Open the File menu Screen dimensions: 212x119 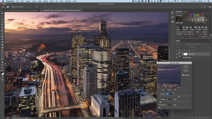18,1
